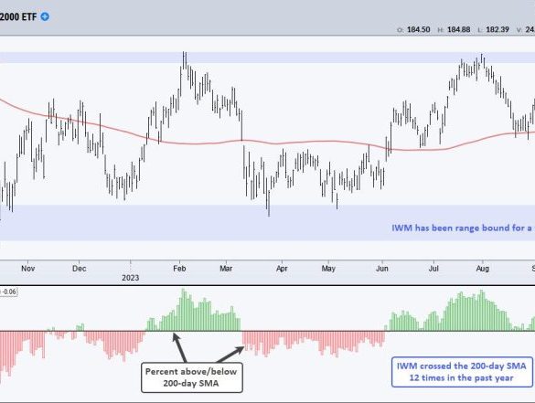The width and height of the screenshot is (535, 403).
Task: Click the 'IWM crossed the 200-day SMA' note
Action: point(462,372)
